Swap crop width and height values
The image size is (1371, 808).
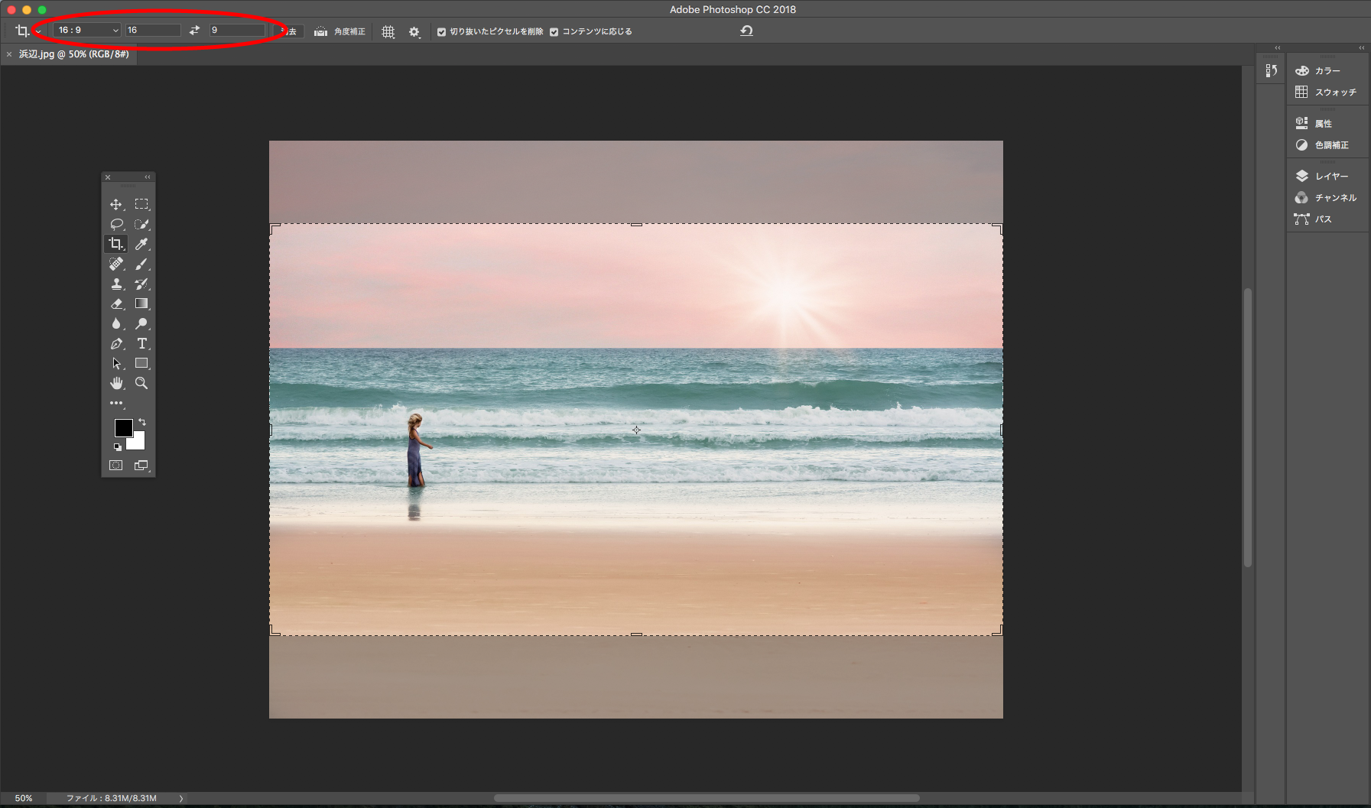(x=195, y=30)
